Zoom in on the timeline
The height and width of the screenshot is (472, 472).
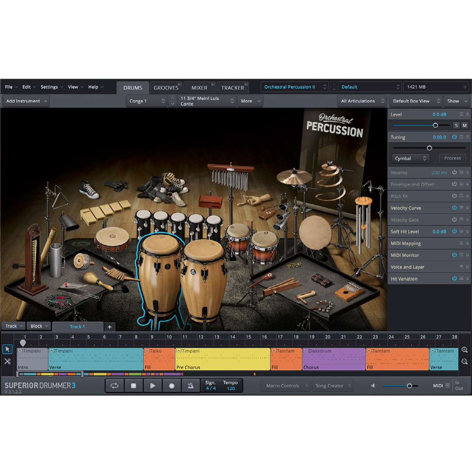tap(465, 350)
